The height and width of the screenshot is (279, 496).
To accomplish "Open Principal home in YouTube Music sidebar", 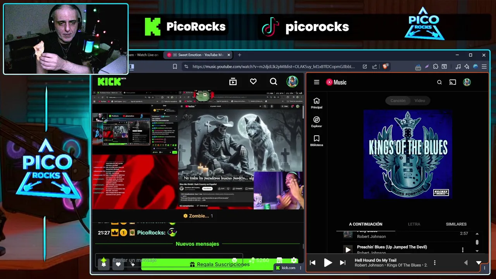I will 317,103.
